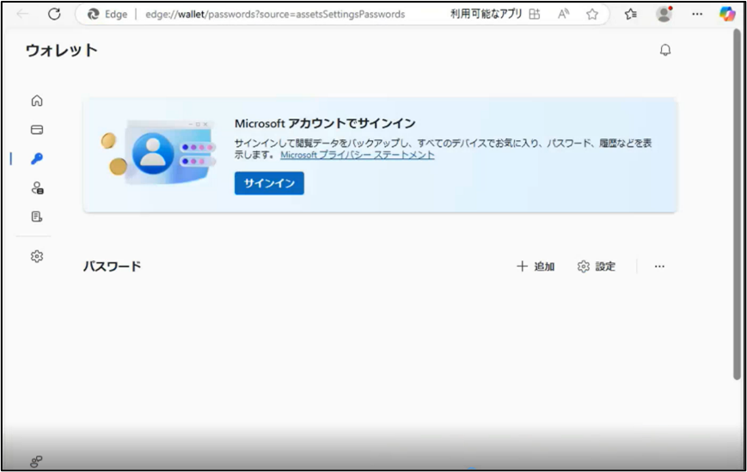This screenshot has width=747, height=472.
Task: Open the Wallet home page icon
Action: pos(37,101)
